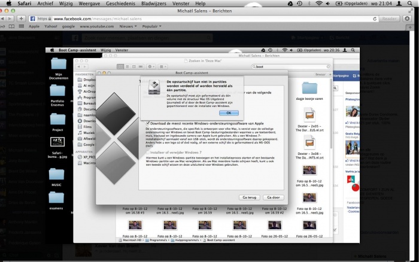Select the Mijn Documenten desktop folder
This screenshot has height=262, width=419.
[59, 68]
